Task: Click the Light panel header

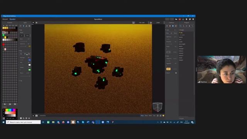Action: [x=25, y=23]
